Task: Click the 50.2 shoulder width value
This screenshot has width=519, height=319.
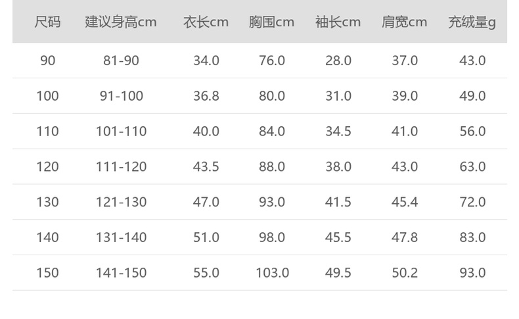Action: pos(405,273)
